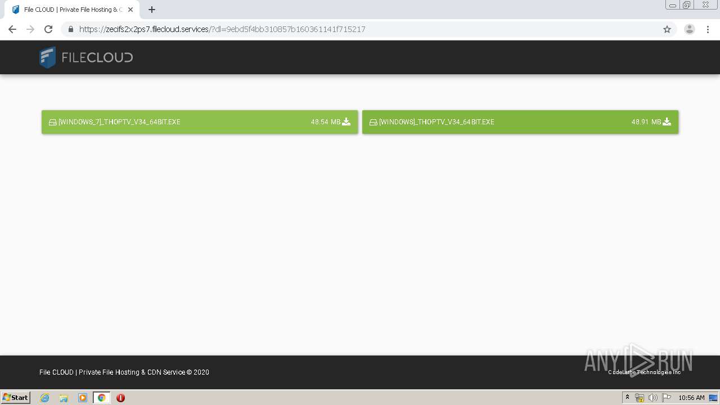The height and width of the screenshot is (405, 720).
Task: Minimize the Chrome window
Action: pyautogui.click(x=672, y=5)
